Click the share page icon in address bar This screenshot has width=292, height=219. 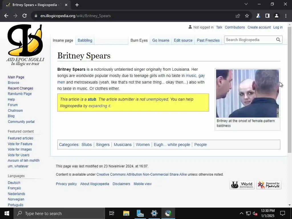pyautogui.click(x=238, y=16)
